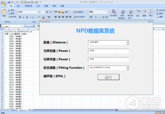This screenshot has height=114, width=165.
Task: Redo action in quick access toolbar
Action: [17, 2]
